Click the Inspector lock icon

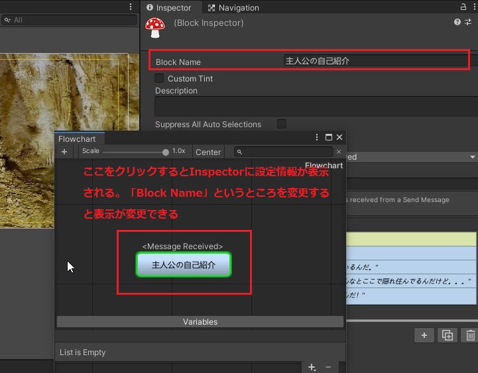463,7
